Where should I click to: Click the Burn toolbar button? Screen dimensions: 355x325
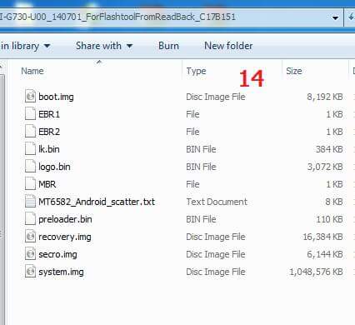tap(168, 46)
